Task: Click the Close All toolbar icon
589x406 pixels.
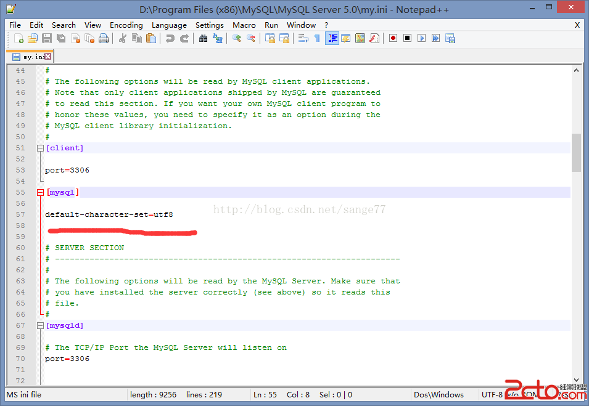Action: (90, 38)
